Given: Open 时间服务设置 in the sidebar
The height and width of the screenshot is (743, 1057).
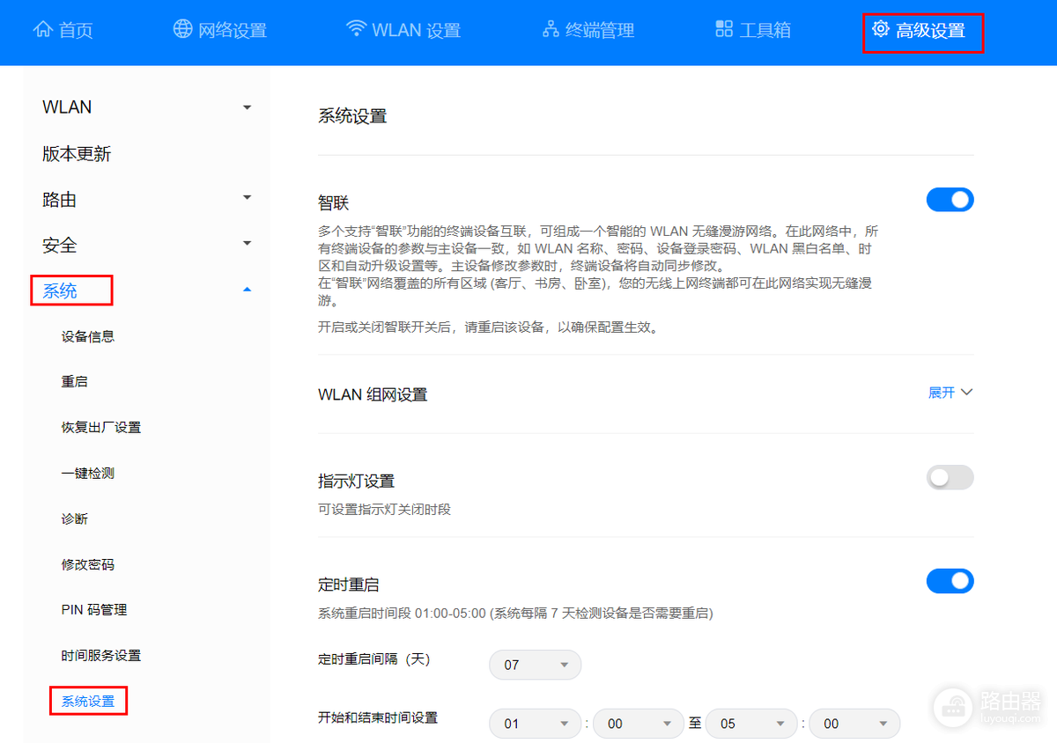Looking at the screenshot, I should coord(101,656).
